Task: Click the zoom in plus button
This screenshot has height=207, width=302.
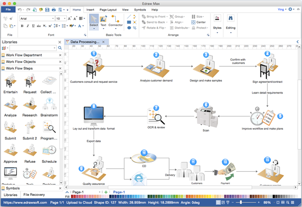Action: pyautogui.click(x=259, y=202)
